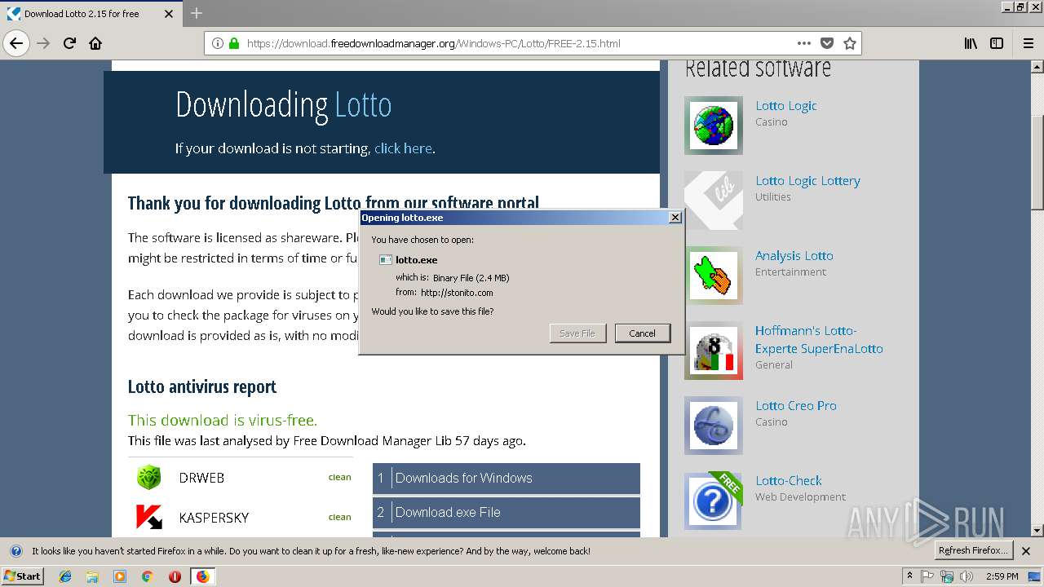This screenshot has width=1044, height=587.
Task: Click the Lotto Logic Lottery lib icon
Action: (714, 201)
